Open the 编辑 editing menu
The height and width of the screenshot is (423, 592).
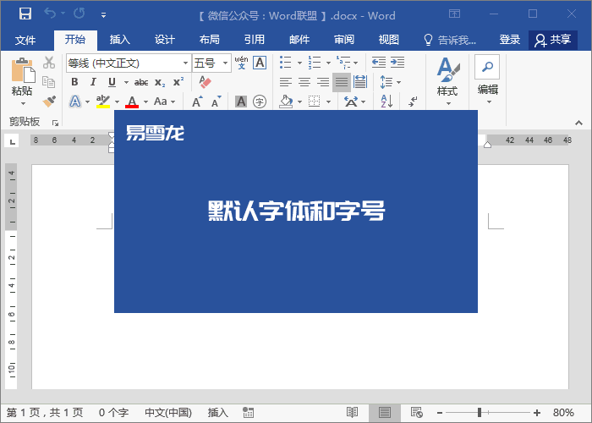(x=487, y=80)
